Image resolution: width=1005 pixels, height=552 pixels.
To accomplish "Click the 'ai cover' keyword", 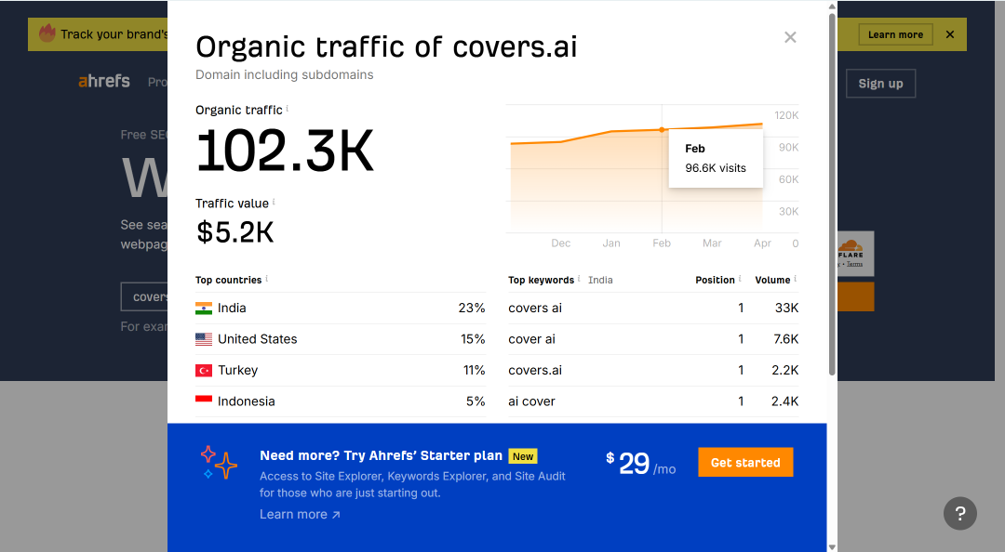I will tap(532, 401).
